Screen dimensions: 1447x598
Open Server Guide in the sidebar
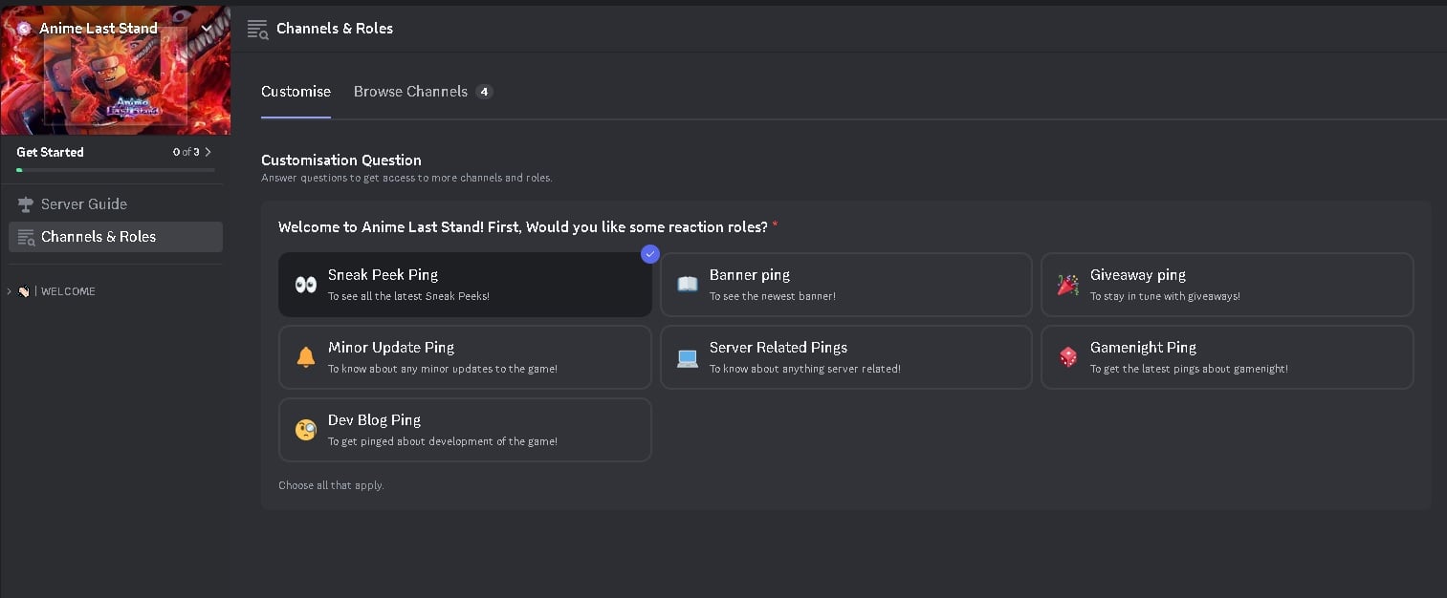(116, 204)
